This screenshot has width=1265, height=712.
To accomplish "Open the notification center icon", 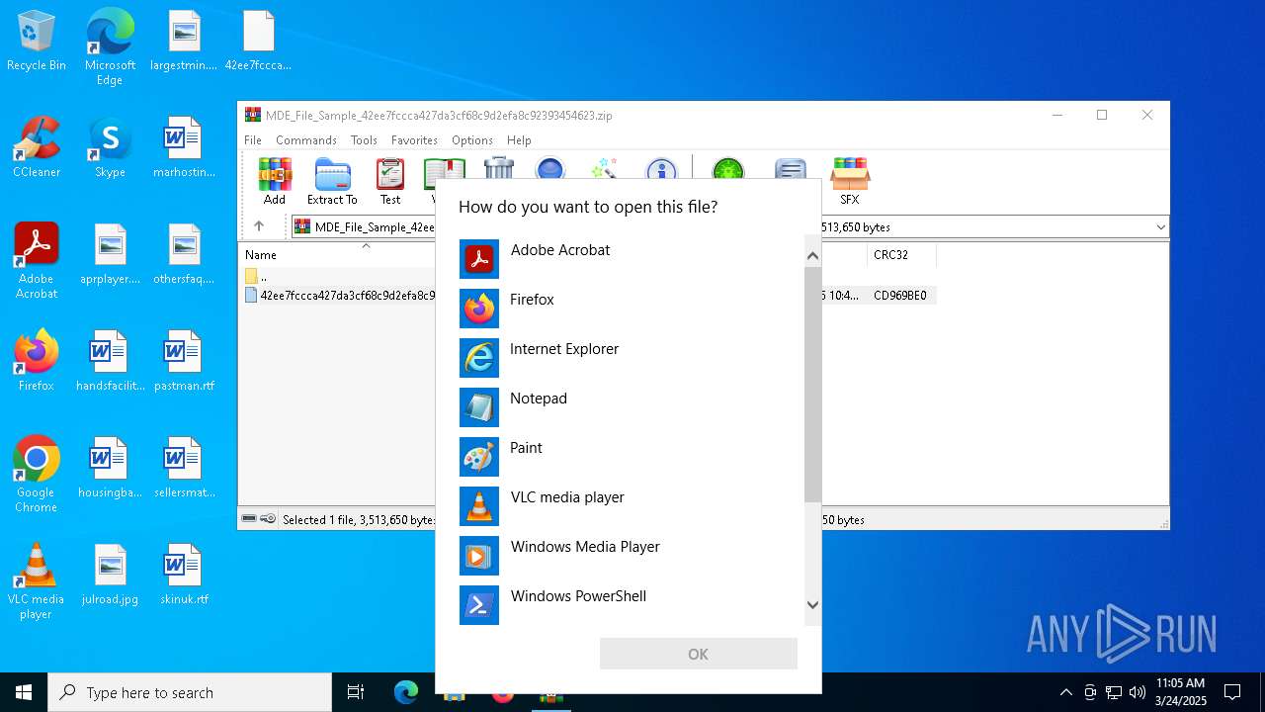I will [1232, 692].
